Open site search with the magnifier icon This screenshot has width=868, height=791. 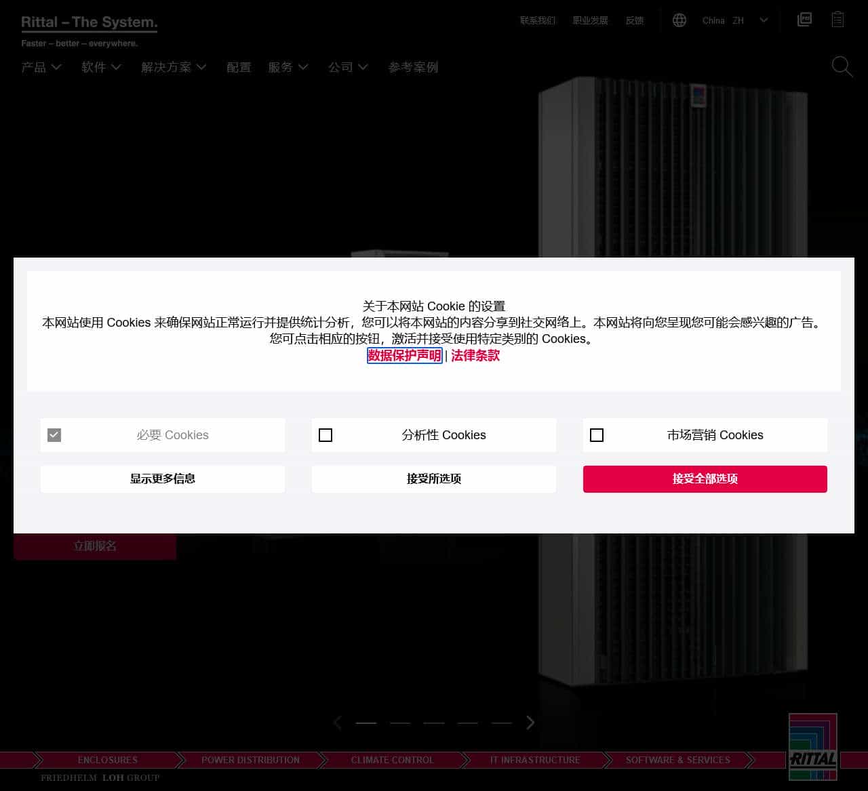click(x=842, y=67)
